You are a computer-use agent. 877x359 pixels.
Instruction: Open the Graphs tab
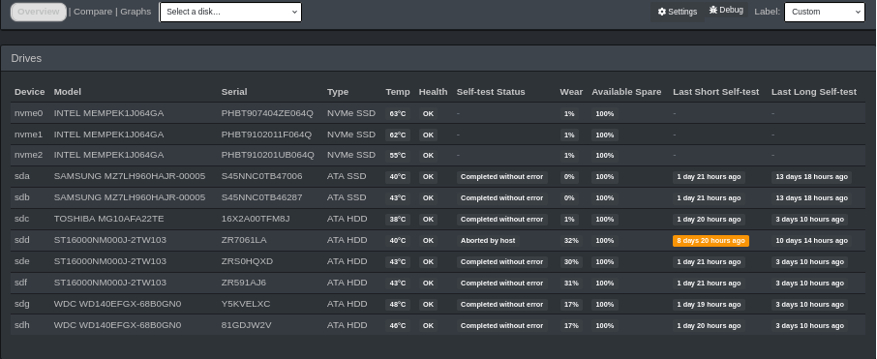click(136, 12)
